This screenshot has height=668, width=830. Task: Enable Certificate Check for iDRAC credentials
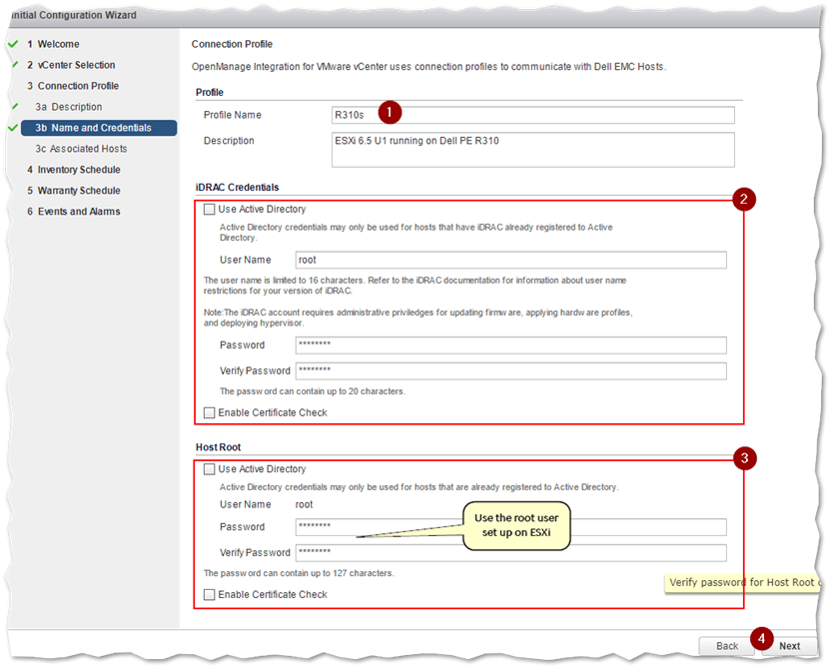click(210, 412)
